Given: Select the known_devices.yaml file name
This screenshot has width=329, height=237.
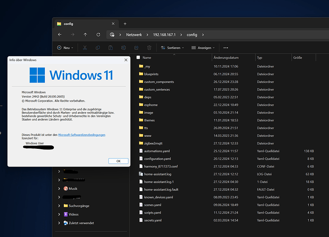Looking at the screenshot, I should pyautogui.click(x=158, y=197).
